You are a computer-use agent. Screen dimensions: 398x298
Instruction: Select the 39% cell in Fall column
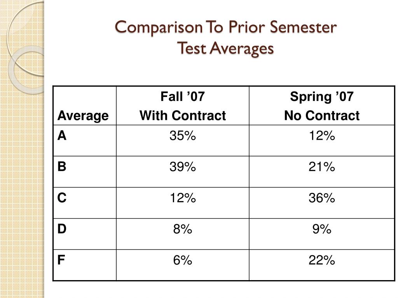[x=183, y=172]
